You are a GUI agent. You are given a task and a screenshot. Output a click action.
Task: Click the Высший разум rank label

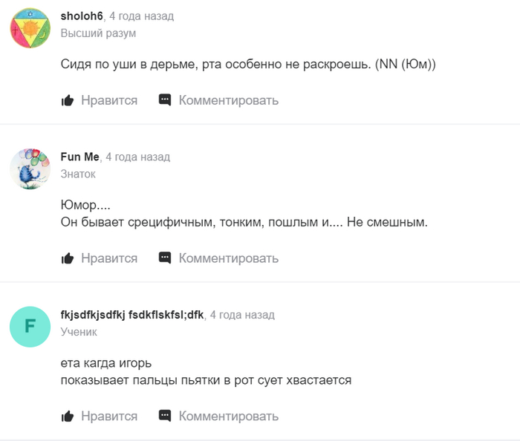tap(98, 33)
